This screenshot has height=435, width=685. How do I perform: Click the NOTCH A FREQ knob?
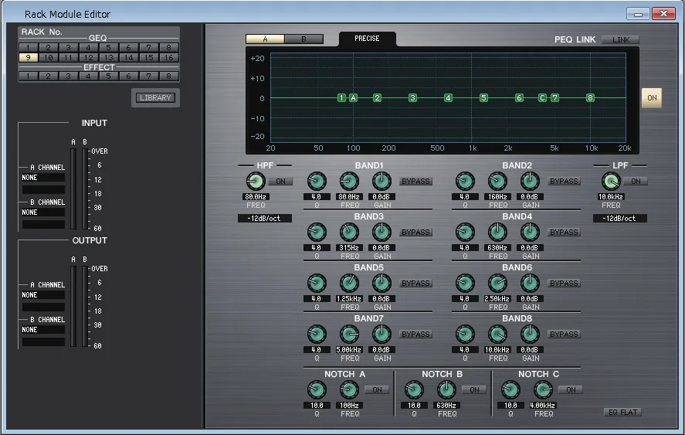click(349, 390)
